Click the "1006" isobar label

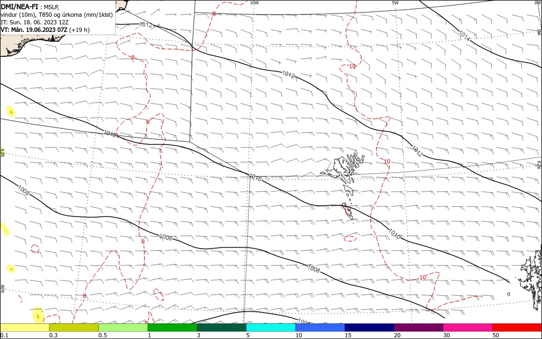[x=304, y=321]
